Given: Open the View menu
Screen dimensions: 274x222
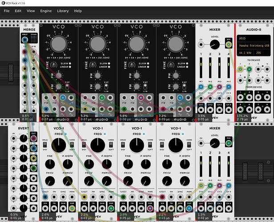Looking at the screenshot, I should 31,11.
